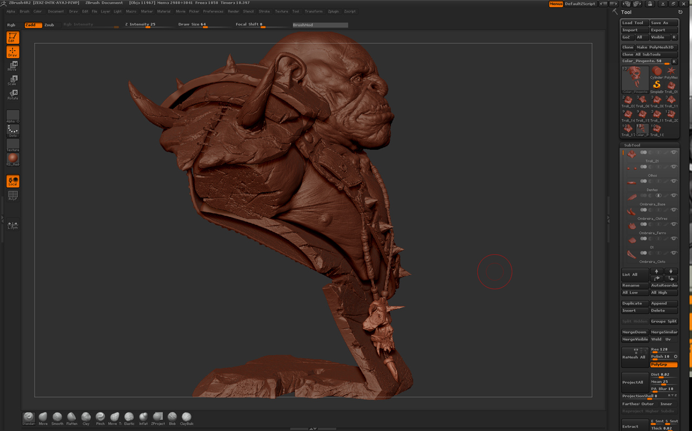Collapse the right tray divider arrow

coord(608,218)
